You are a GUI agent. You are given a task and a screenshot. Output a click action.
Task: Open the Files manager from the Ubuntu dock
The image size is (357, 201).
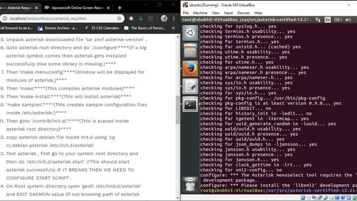[190, 51]
